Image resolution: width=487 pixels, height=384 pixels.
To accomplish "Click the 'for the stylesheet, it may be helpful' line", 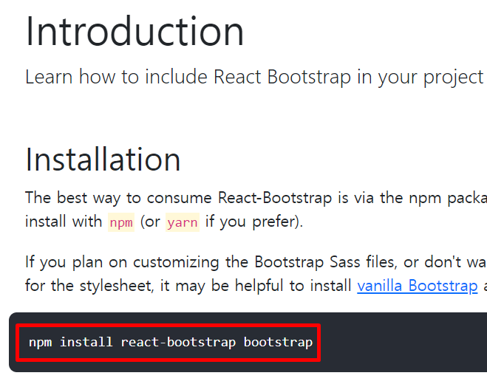I will click(256, 286).
